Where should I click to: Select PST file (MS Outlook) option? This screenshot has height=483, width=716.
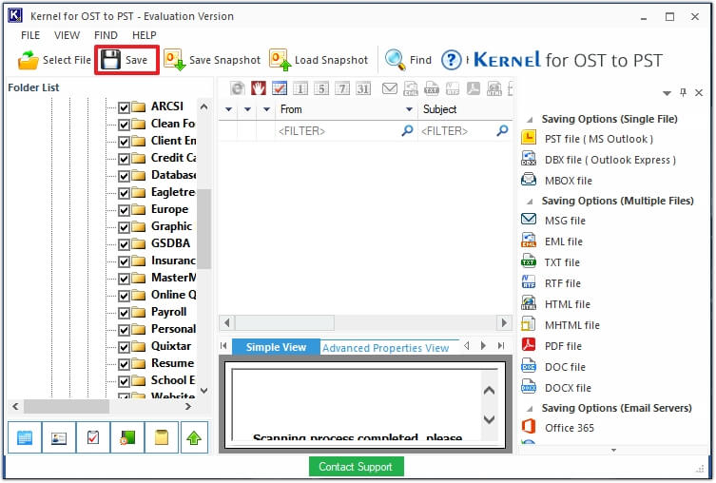point(598,139)
